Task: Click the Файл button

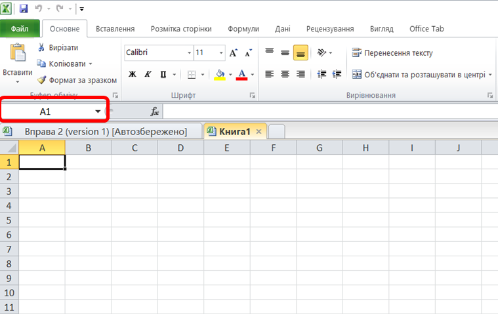Action: pos(20,29)
